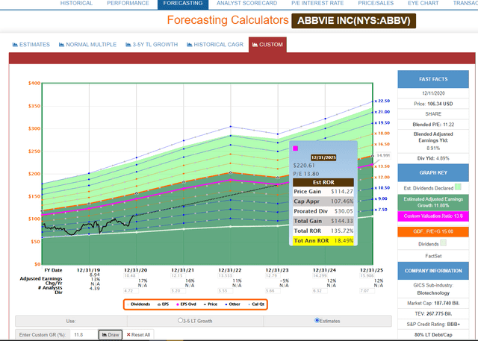Viewport: 478px width, 341px height.
Task: Click the x 22.50 multiple label
Action: (382, 101)
